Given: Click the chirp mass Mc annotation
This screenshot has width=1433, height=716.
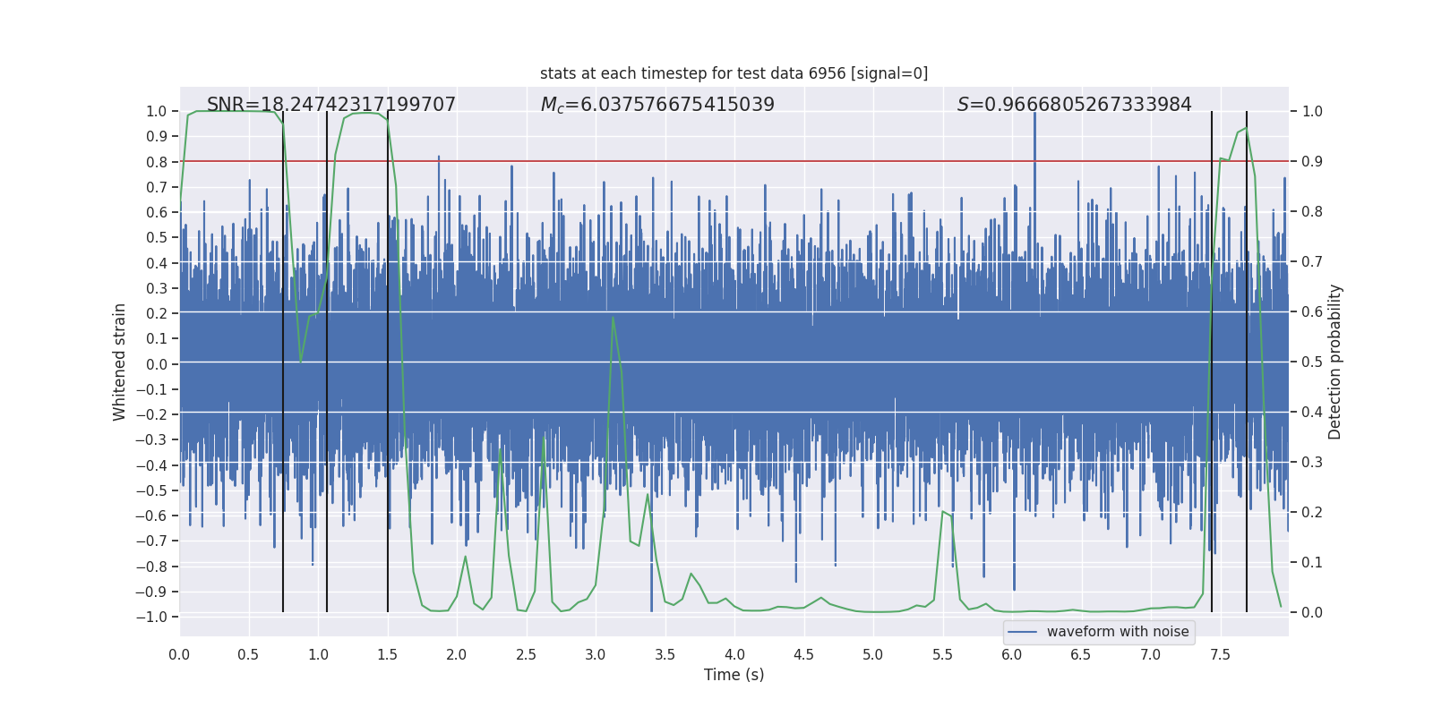Looking at the screenshot, I should 657,105.
